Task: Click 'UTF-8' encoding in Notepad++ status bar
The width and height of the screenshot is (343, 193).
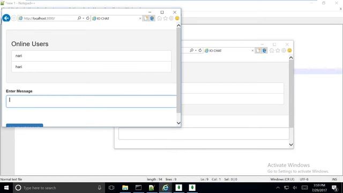Action: [304, 179]
